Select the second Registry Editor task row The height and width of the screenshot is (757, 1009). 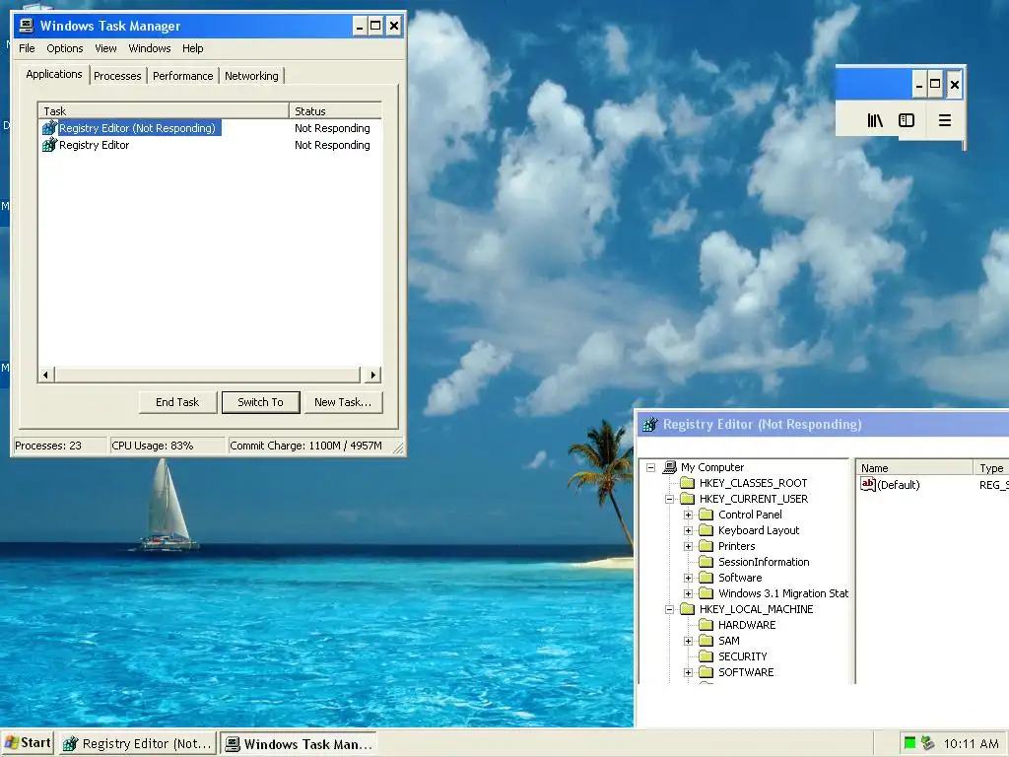[x=210, y=145]
